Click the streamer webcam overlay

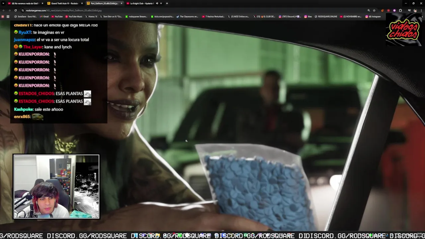pos(56,187)
